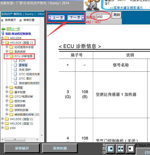Click K9K folder icon
Screen dimensions: 150x155
(x=7, y=128)
